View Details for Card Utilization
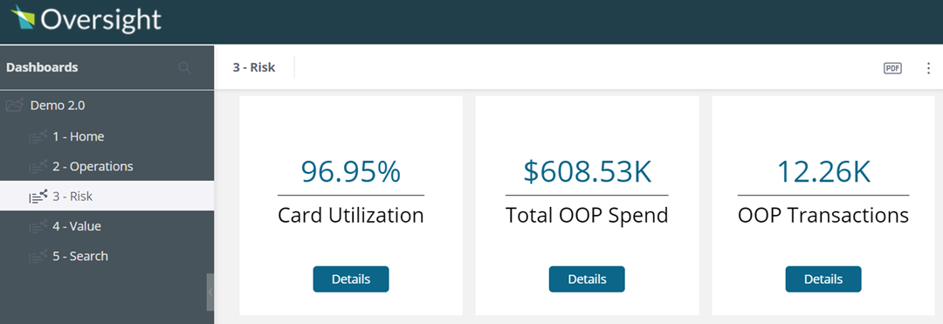The height and width of the screenshot is (324, 943). 351,279
